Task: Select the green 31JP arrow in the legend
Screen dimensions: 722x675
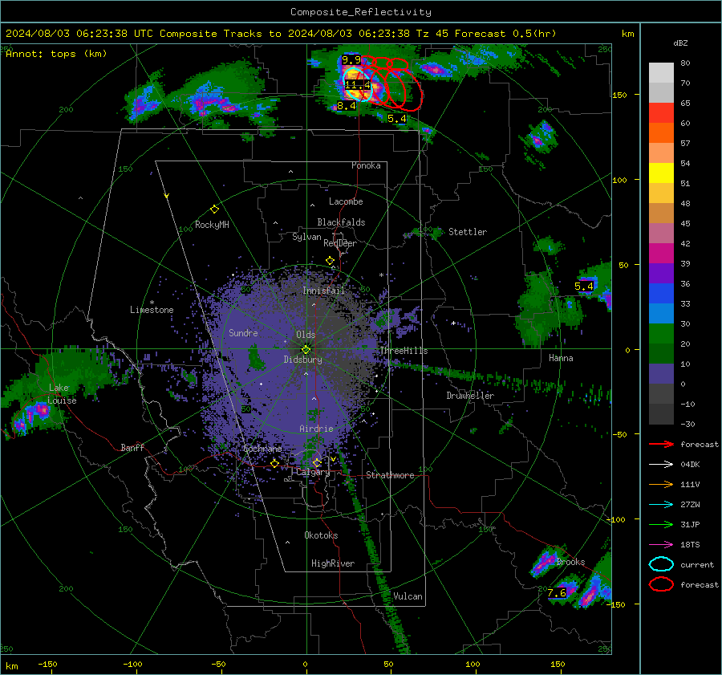Action: [x=661, y=524]
